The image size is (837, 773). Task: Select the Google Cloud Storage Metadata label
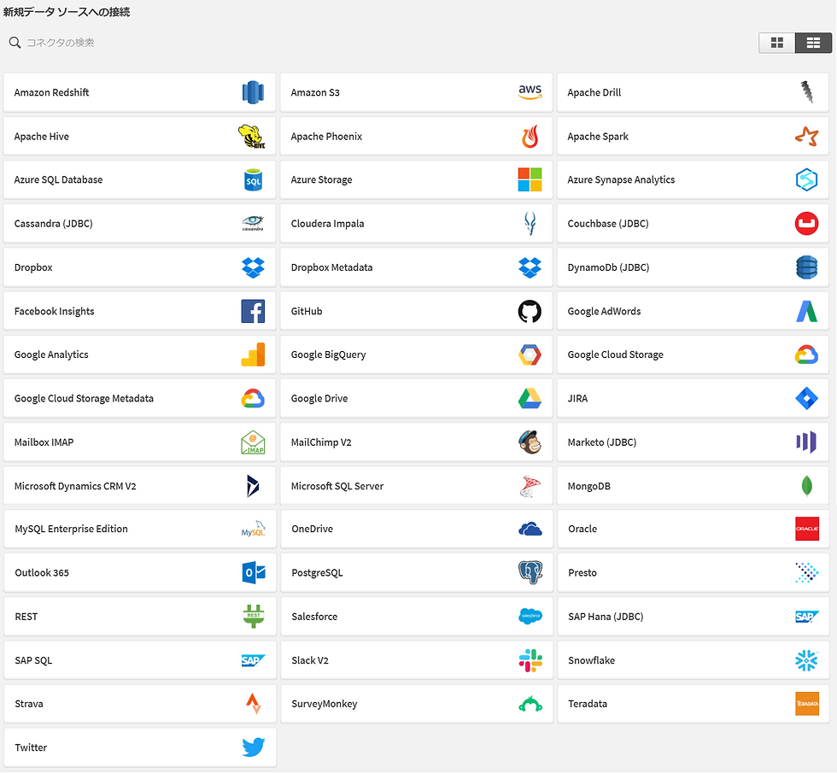[84, 399]
